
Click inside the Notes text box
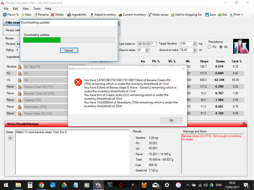tap(72, 152)
